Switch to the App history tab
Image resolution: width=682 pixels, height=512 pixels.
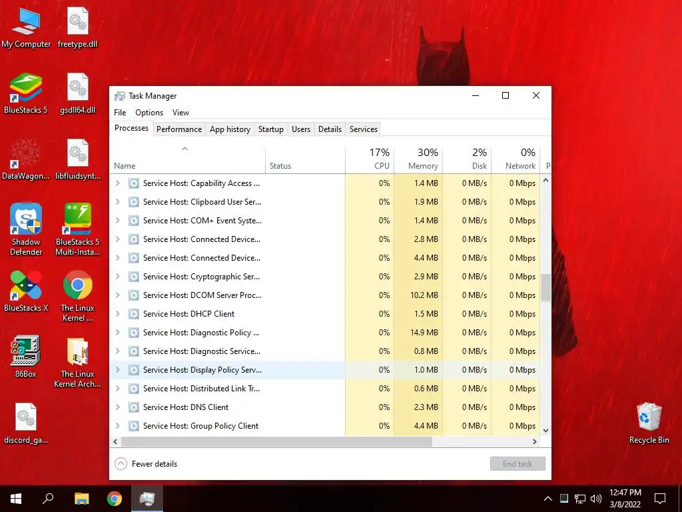tap(230, 129)
